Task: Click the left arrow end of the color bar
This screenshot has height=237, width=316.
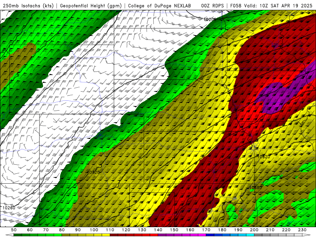Action: point(9,235)
